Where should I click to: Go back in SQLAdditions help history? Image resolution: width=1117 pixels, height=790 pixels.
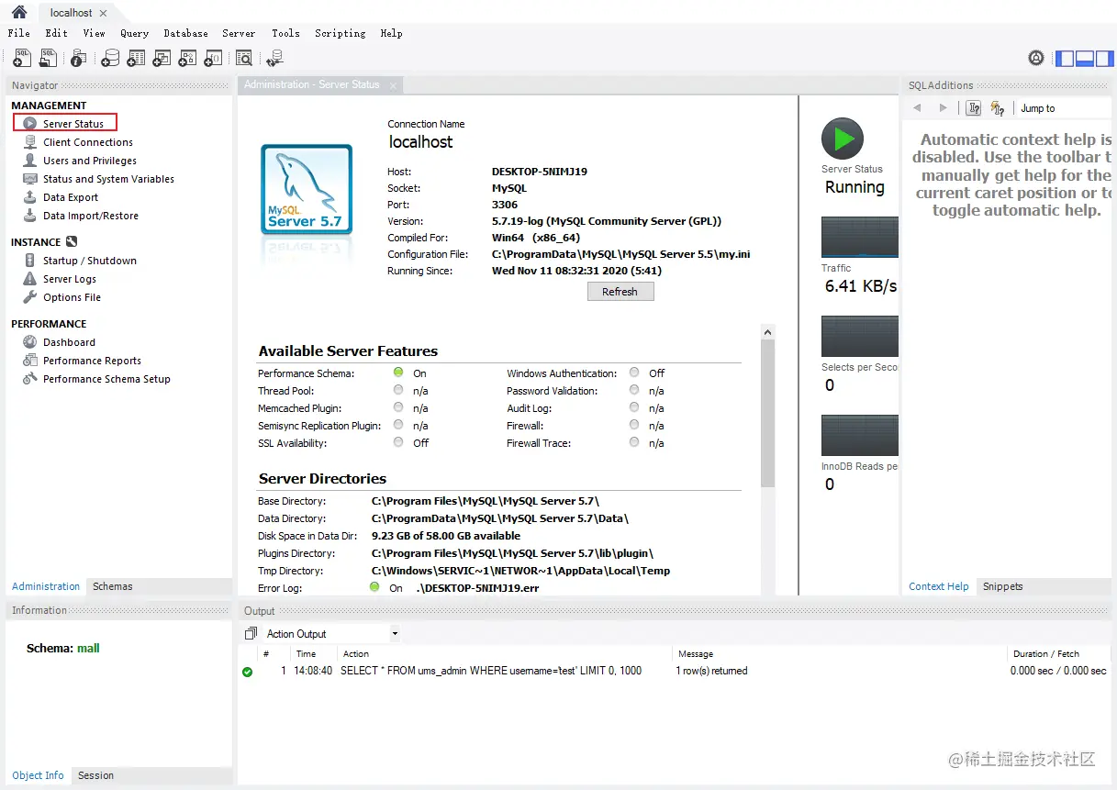(917, 108)
